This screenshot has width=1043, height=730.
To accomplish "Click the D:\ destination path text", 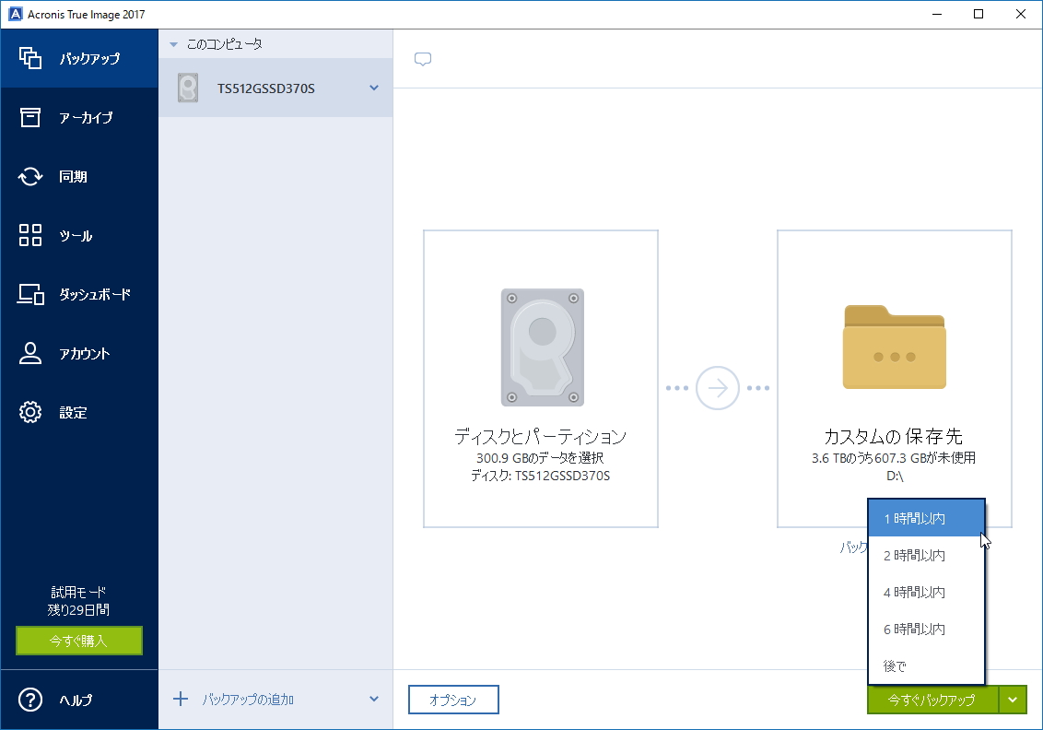I will click(x=895, y=476).
